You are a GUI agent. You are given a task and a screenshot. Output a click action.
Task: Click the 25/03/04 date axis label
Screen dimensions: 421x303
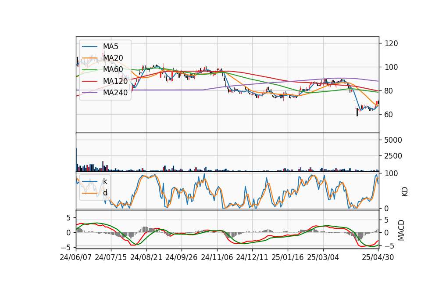pyautogui.click(x=323, y=258)
